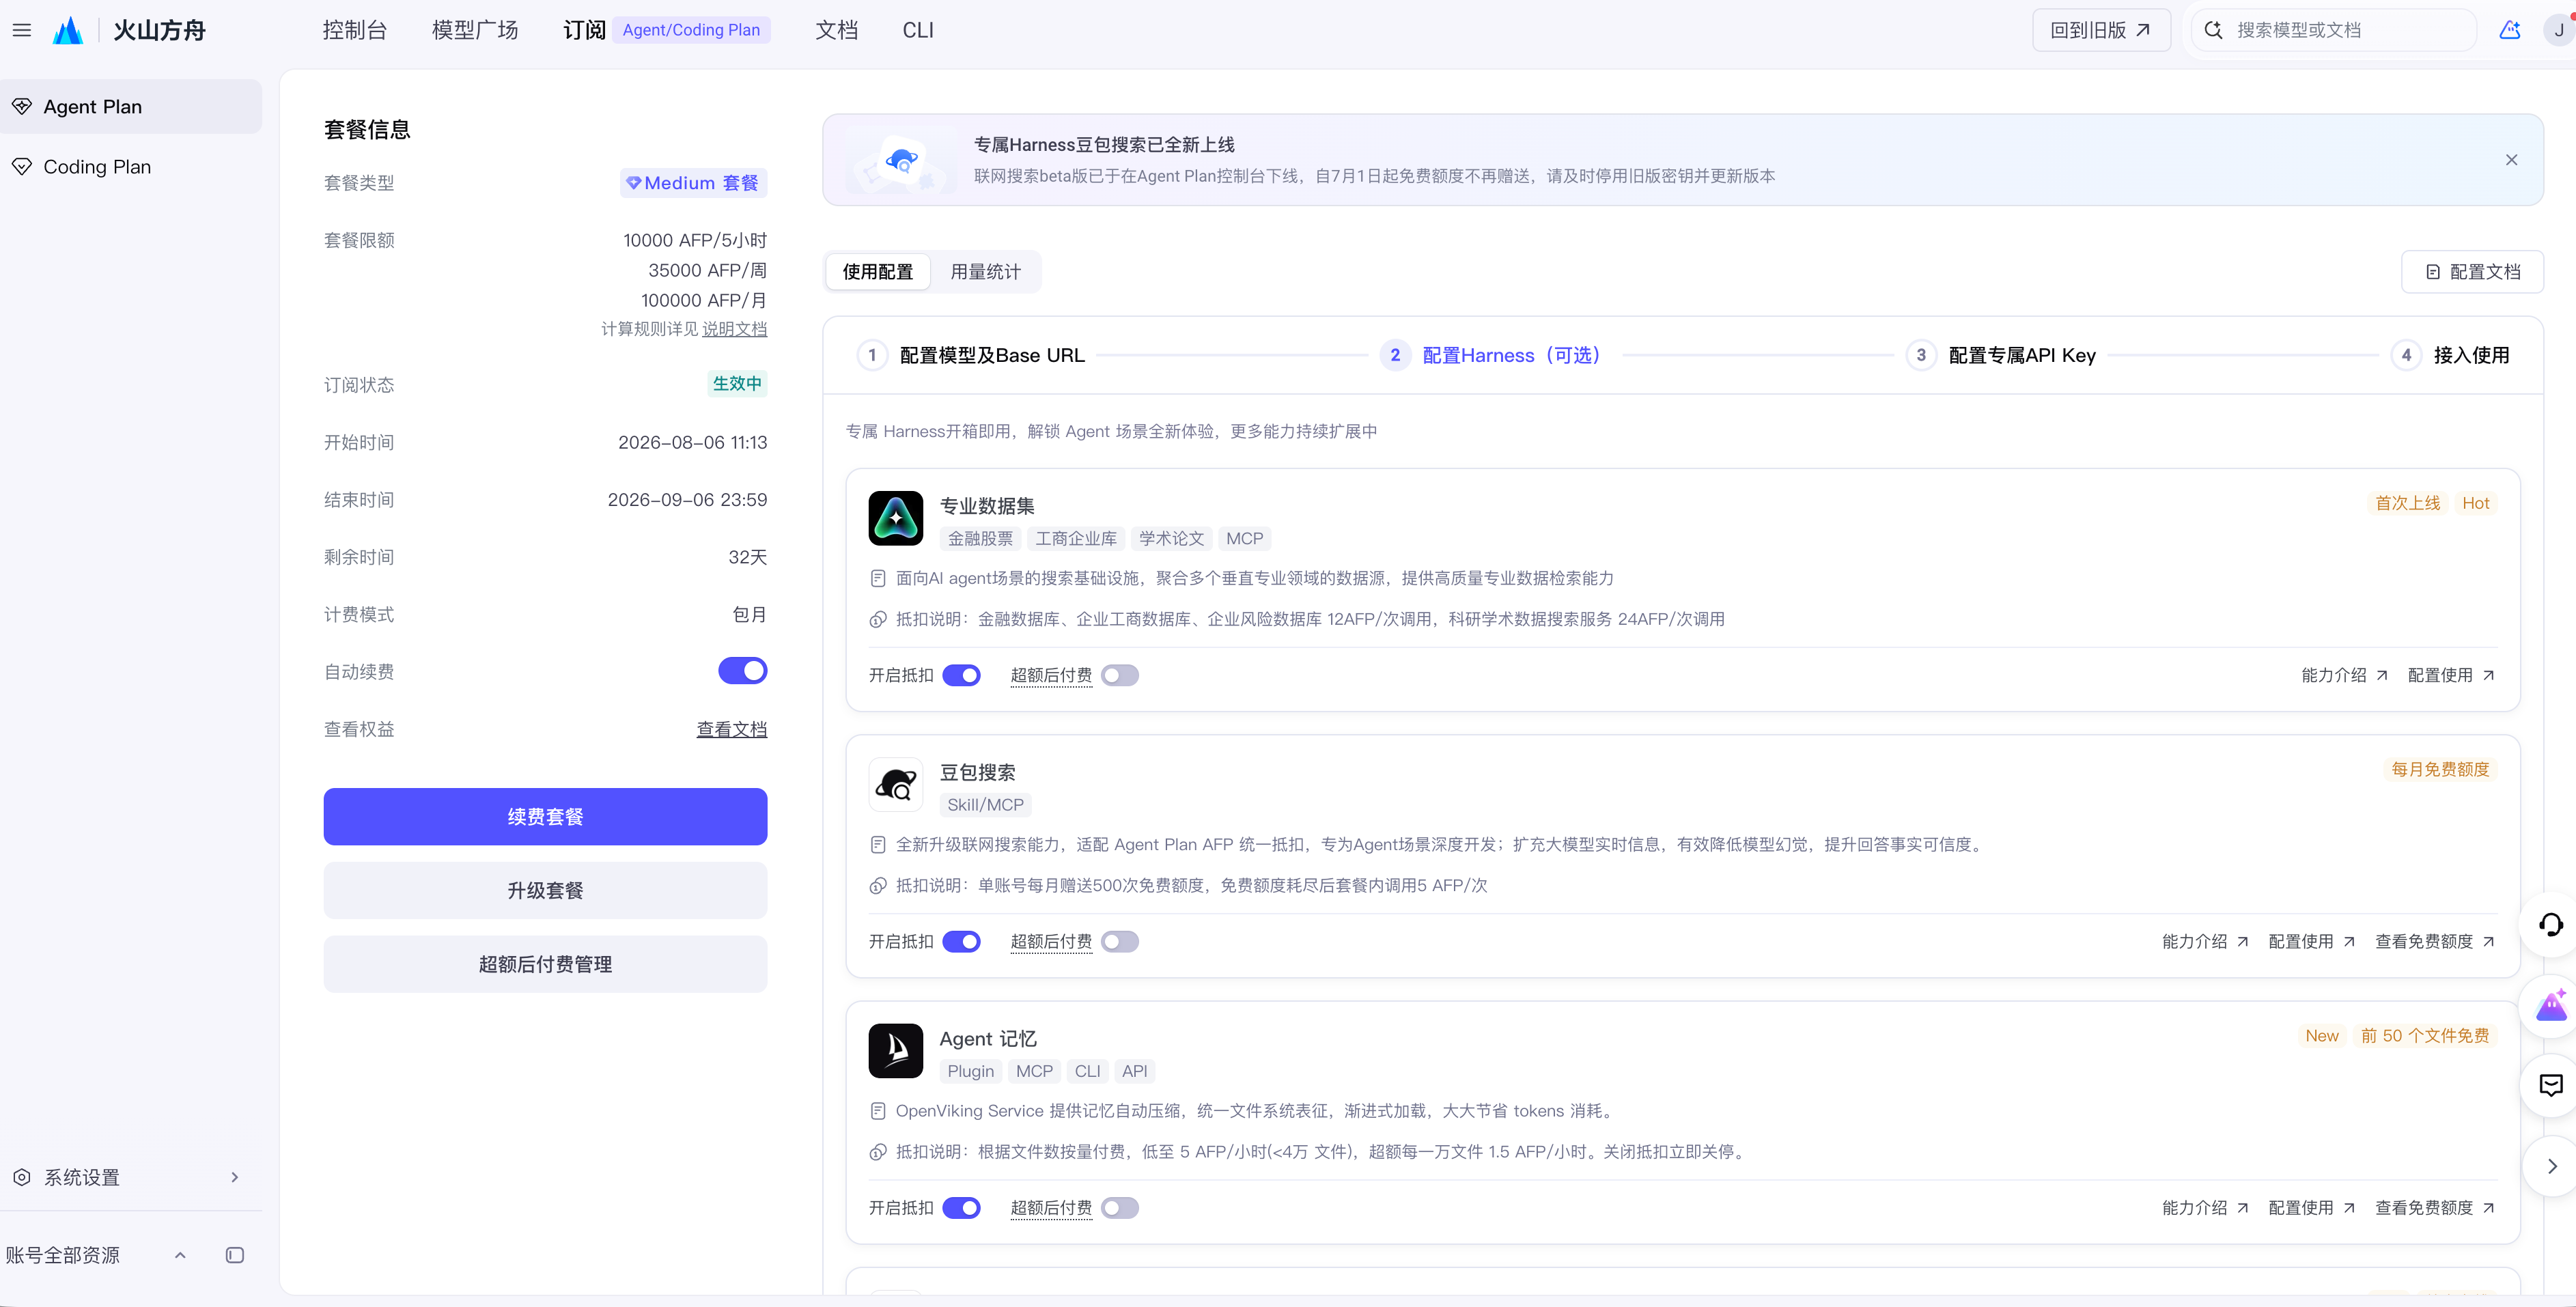Open the user avatar J
This screenshot has width=2576, height=1307.
coord(2560,30)
